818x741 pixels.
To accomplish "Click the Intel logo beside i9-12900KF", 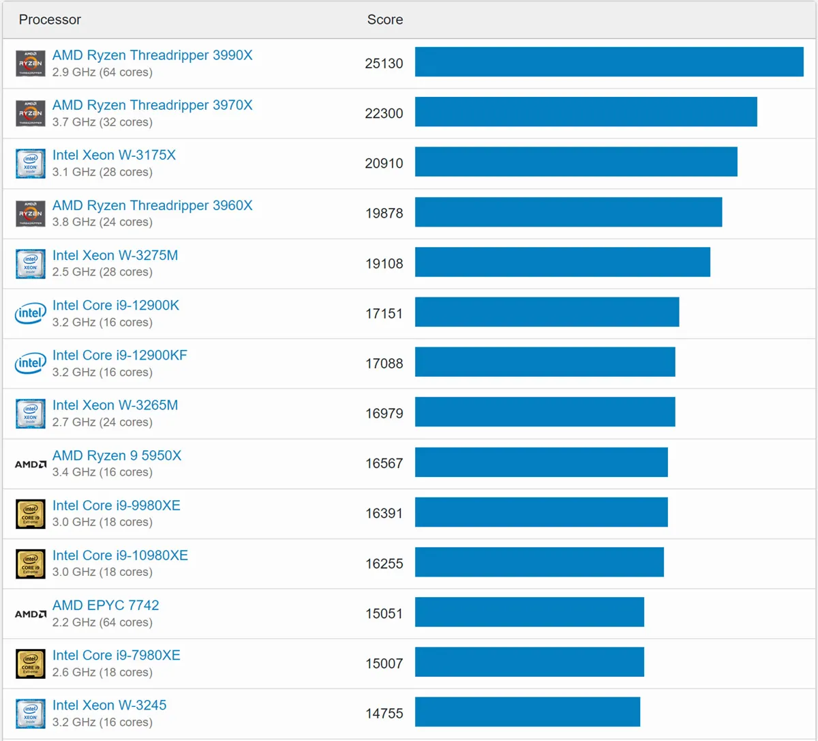I will coord(31,363).
